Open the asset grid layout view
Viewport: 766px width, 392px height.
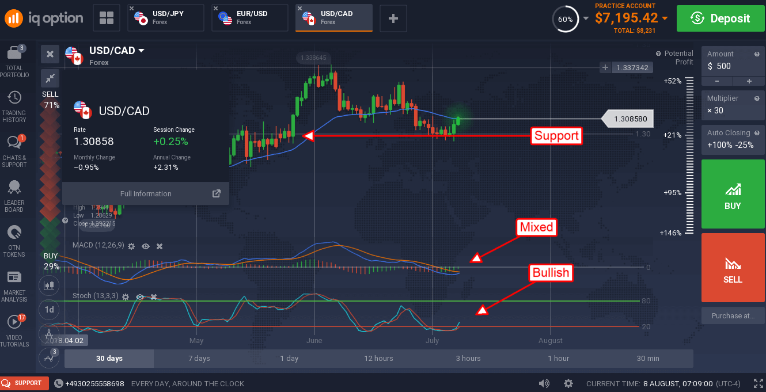tap(107, 18)
